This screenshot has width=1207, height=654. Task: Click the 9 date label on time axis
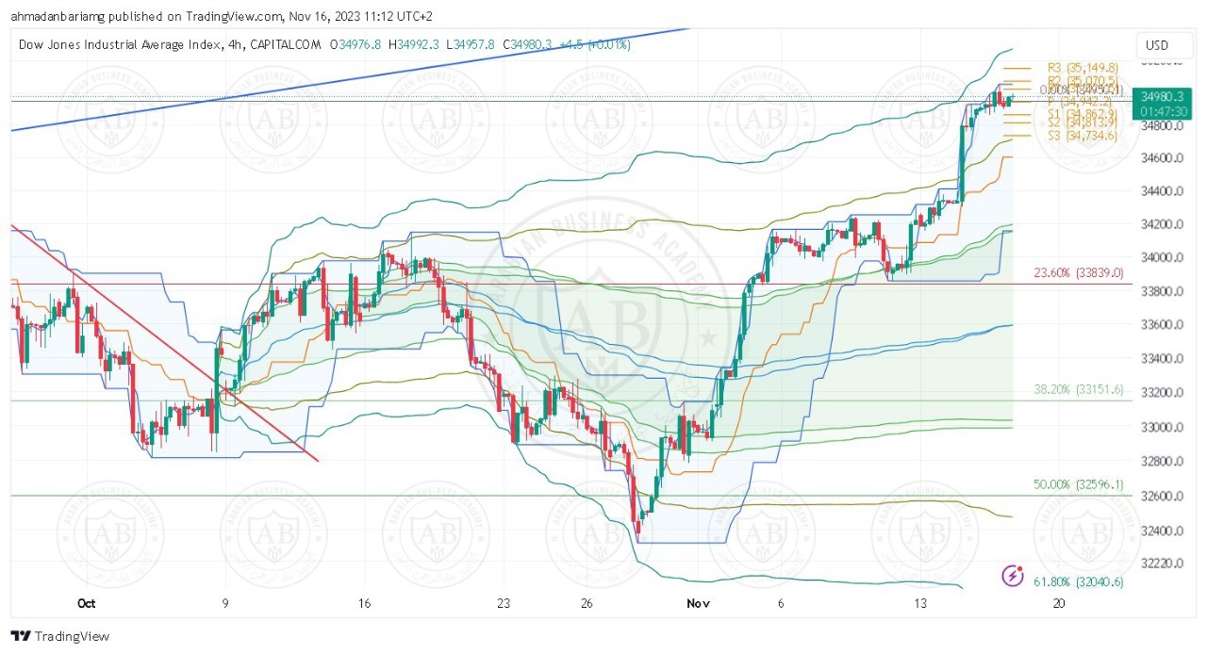coord(225,603)
